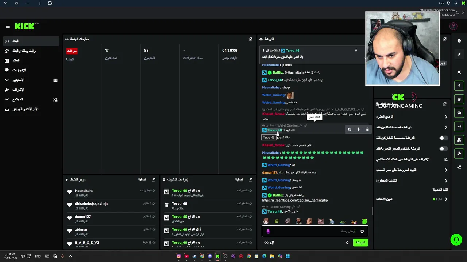The height and width of the screenshot is (262, 467).
Task: Select the green smiley emote in the emote row
Action: tap(364, 222)
